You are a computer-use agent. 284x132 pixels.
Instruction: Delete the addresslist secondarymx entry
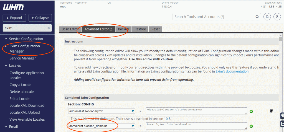(271, 111)
